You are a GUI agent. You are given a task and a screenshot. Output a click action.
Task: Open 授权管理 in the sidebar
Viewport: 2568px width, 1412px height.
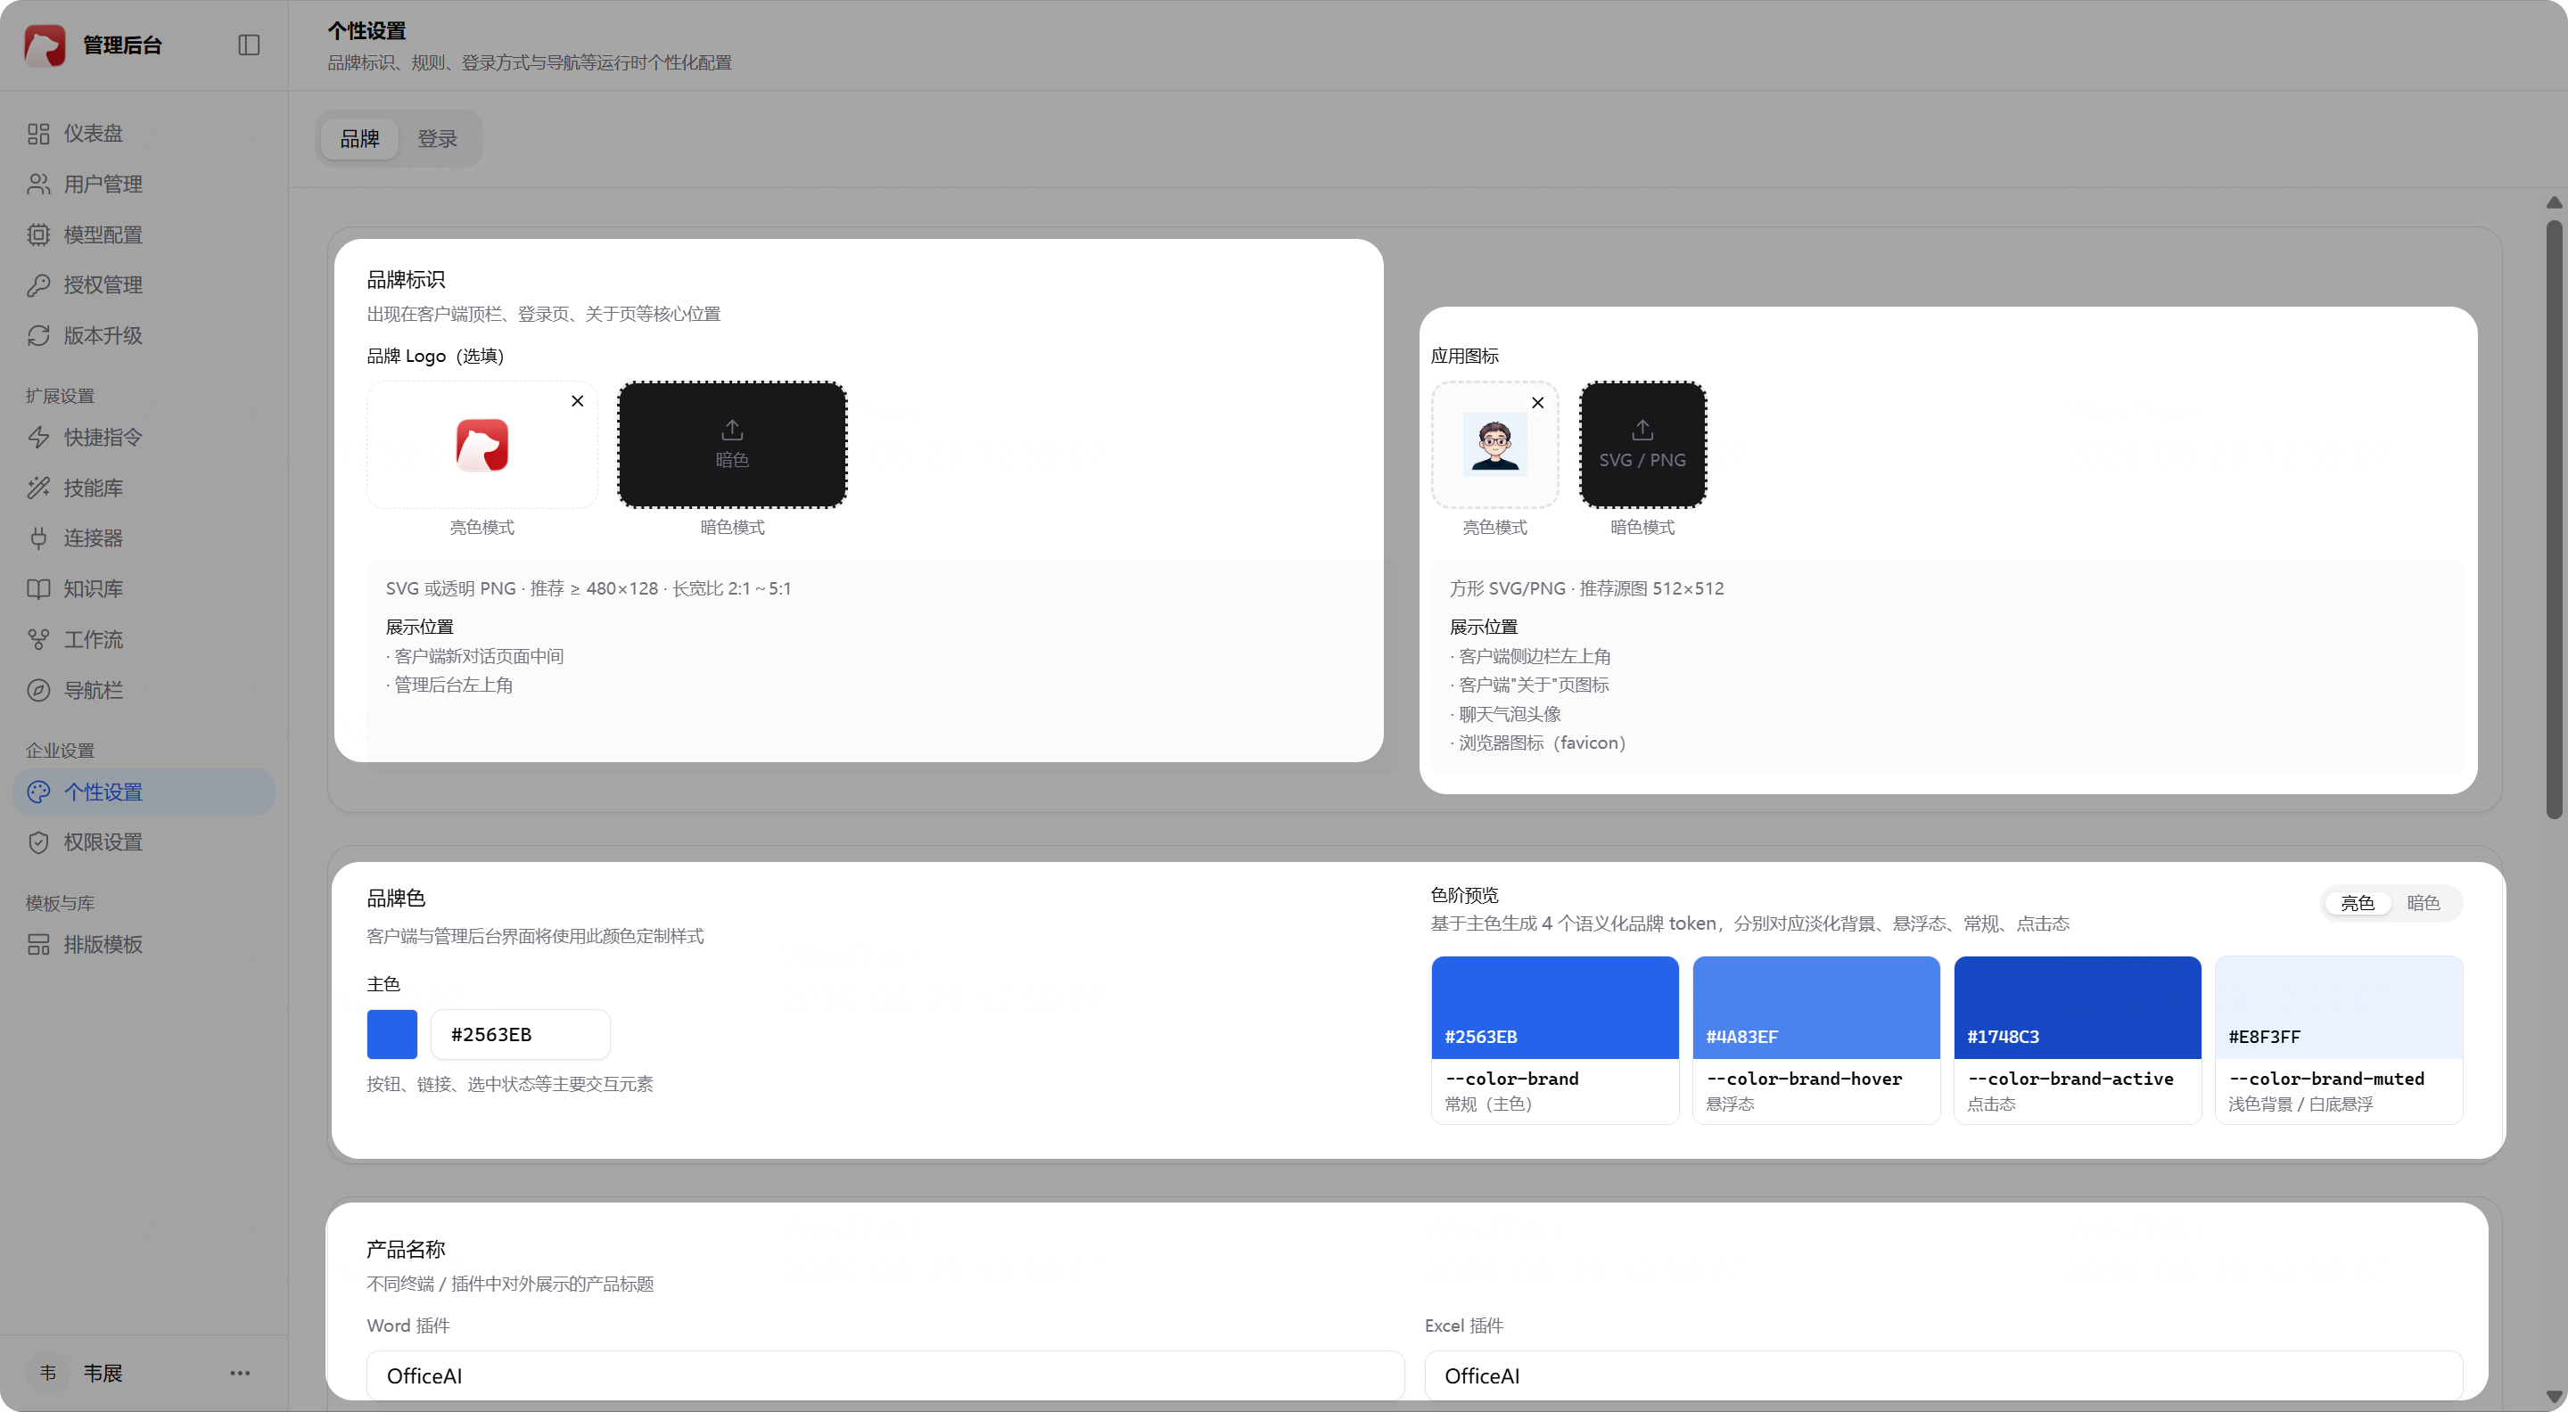coord(144,285)
